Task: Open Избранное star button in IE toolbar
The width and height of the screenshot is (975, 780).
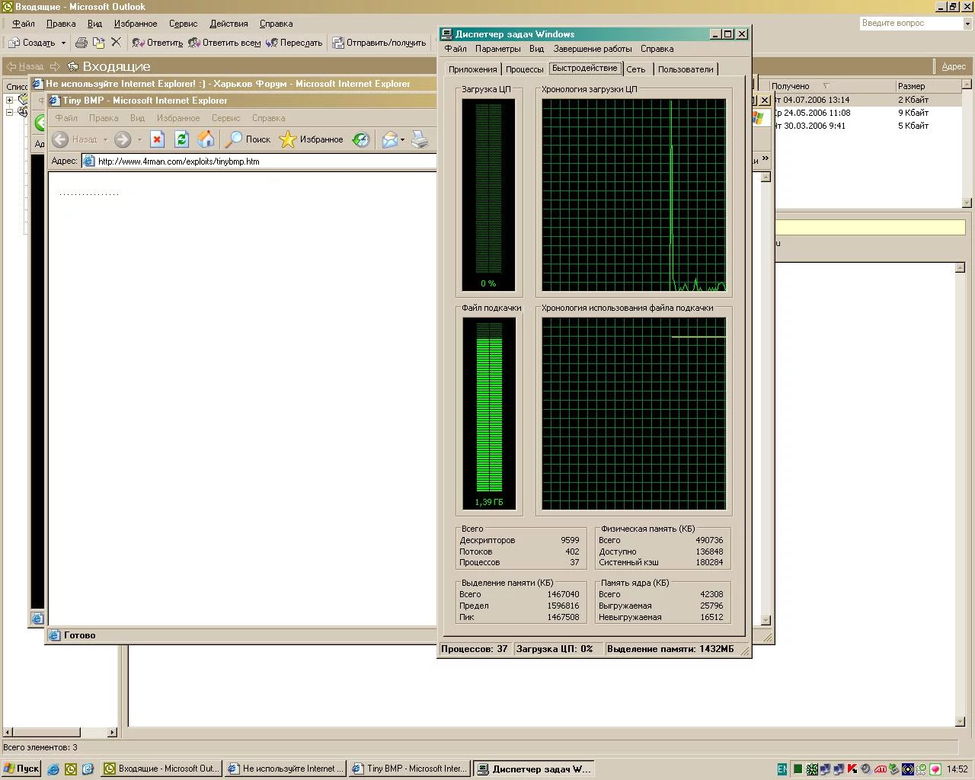Action: (x=311, y=139)
